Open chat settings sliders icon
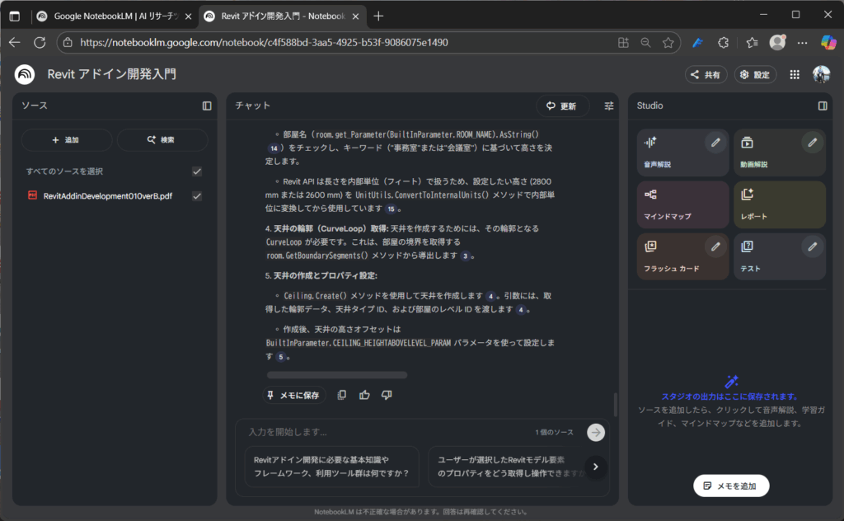Screen dimensions: 844x521 point(609,106)
